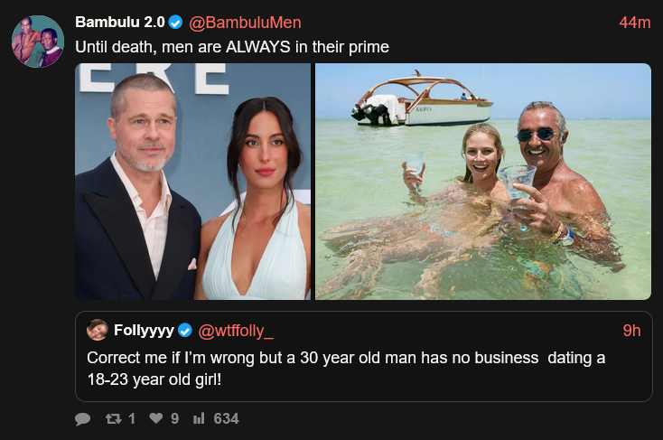The width and height of the screenshot is (663, 440).
Task: Open quoted tweet text about 30 year old
Action: [346, 368]
